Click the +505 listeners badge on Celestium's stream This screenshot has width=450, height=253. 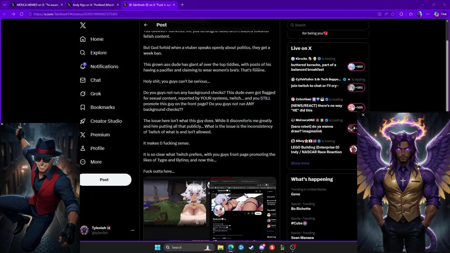[x=356, y=108]
